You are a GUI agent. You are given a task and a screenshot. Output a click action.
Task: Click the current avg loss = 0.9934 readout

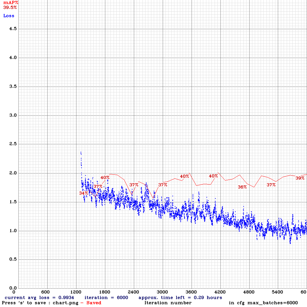pyautogui.click(x=39, y=297)
